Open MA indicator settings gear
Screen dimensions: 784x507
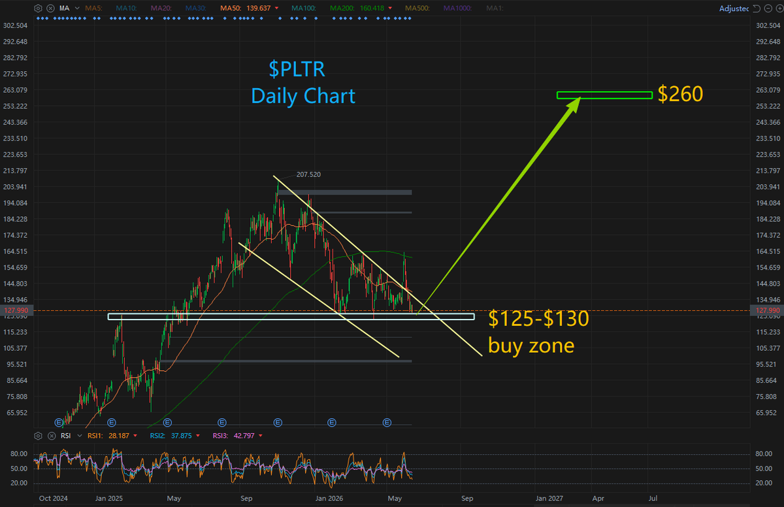click(38, 8)
